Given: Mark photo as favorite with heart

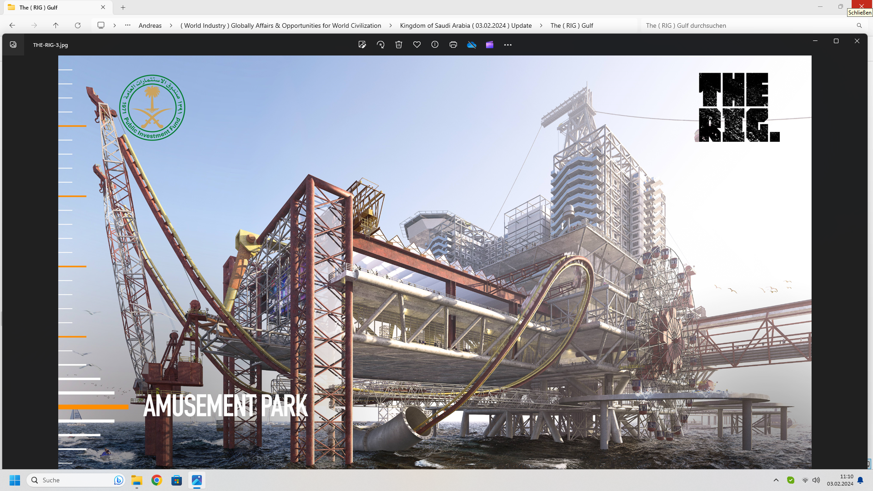Looking at the screenshot, I should point(417,45).
